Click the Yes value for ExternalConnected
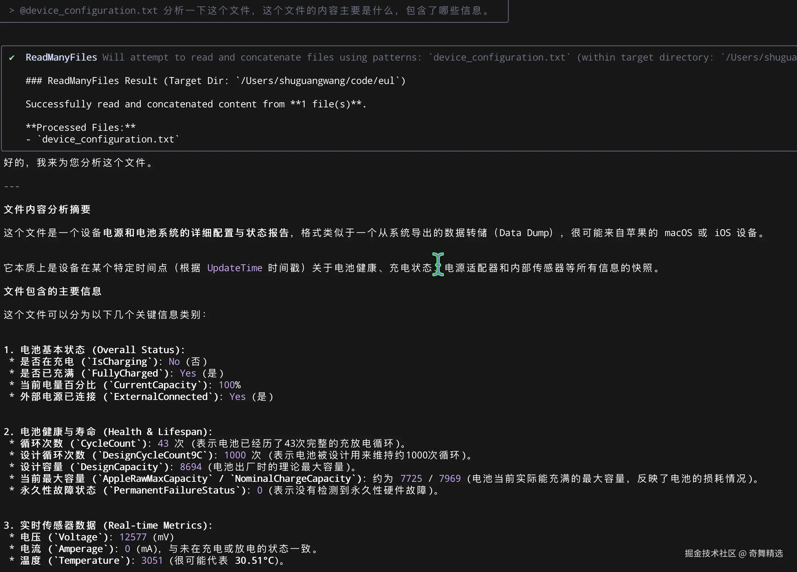The image size is (797, 572). click(x=237, y=397)
